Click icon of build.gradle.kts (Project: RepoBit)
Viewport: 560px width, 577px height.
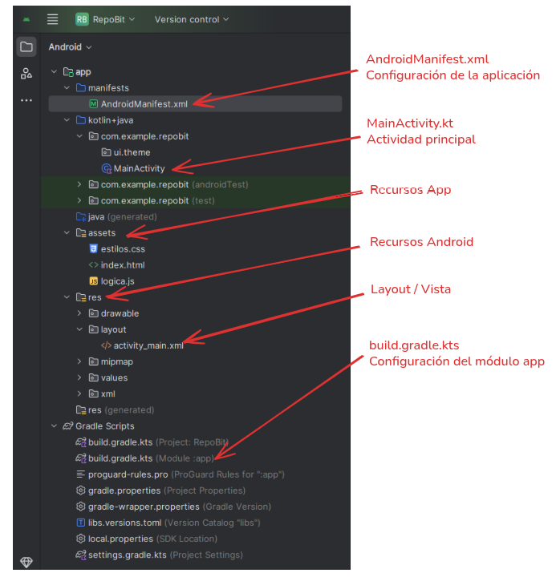coord(81,442)
